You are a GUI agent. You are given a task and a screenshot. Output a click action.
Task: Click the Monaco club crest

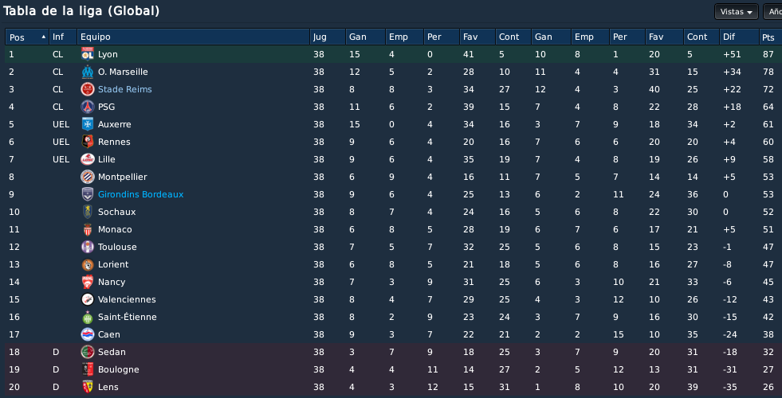pos(87,229)
